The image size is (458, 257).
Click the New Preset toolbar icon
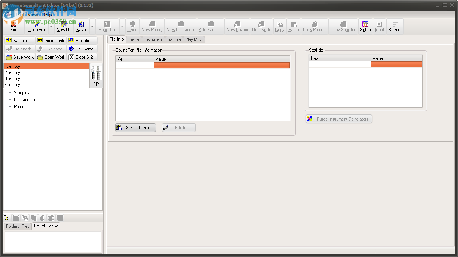coord(152,26)
